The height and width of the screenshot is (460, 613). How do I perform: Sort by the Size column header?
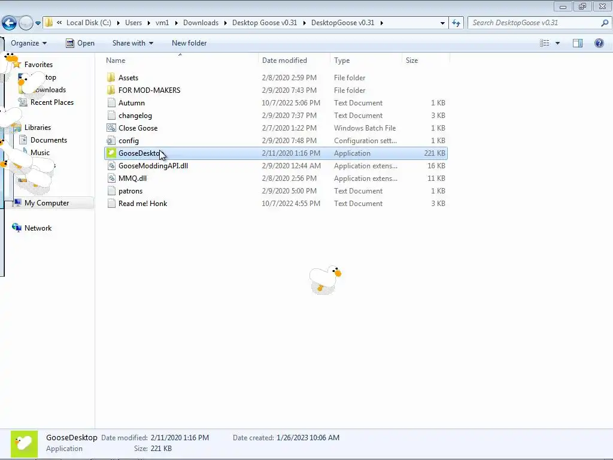[x=412, y=60]
